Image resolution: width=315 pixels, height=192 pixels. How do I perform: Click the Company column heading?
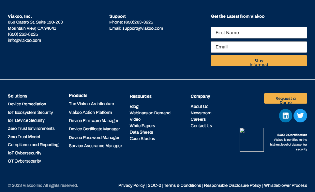[200, 96]
